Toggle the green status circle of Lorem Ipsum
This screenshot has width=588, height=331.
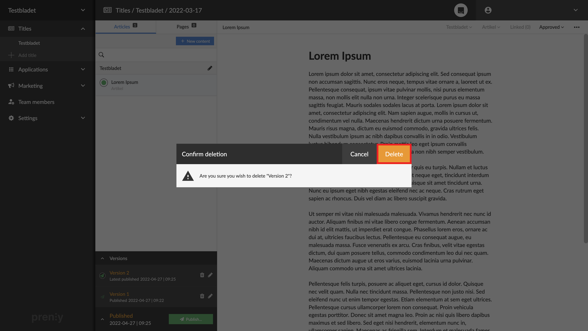coord(104,83)
